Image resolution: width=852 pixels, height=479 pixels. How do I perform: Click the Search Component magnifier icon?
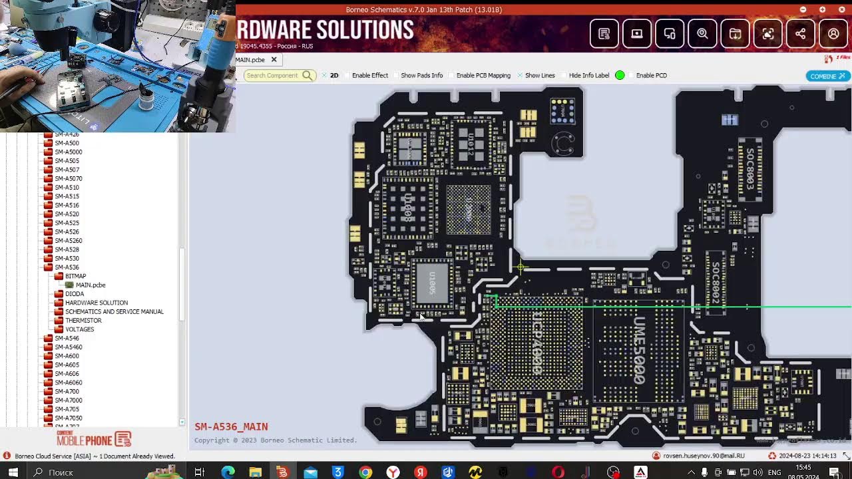pyautogui.click(x=307, y=75)
